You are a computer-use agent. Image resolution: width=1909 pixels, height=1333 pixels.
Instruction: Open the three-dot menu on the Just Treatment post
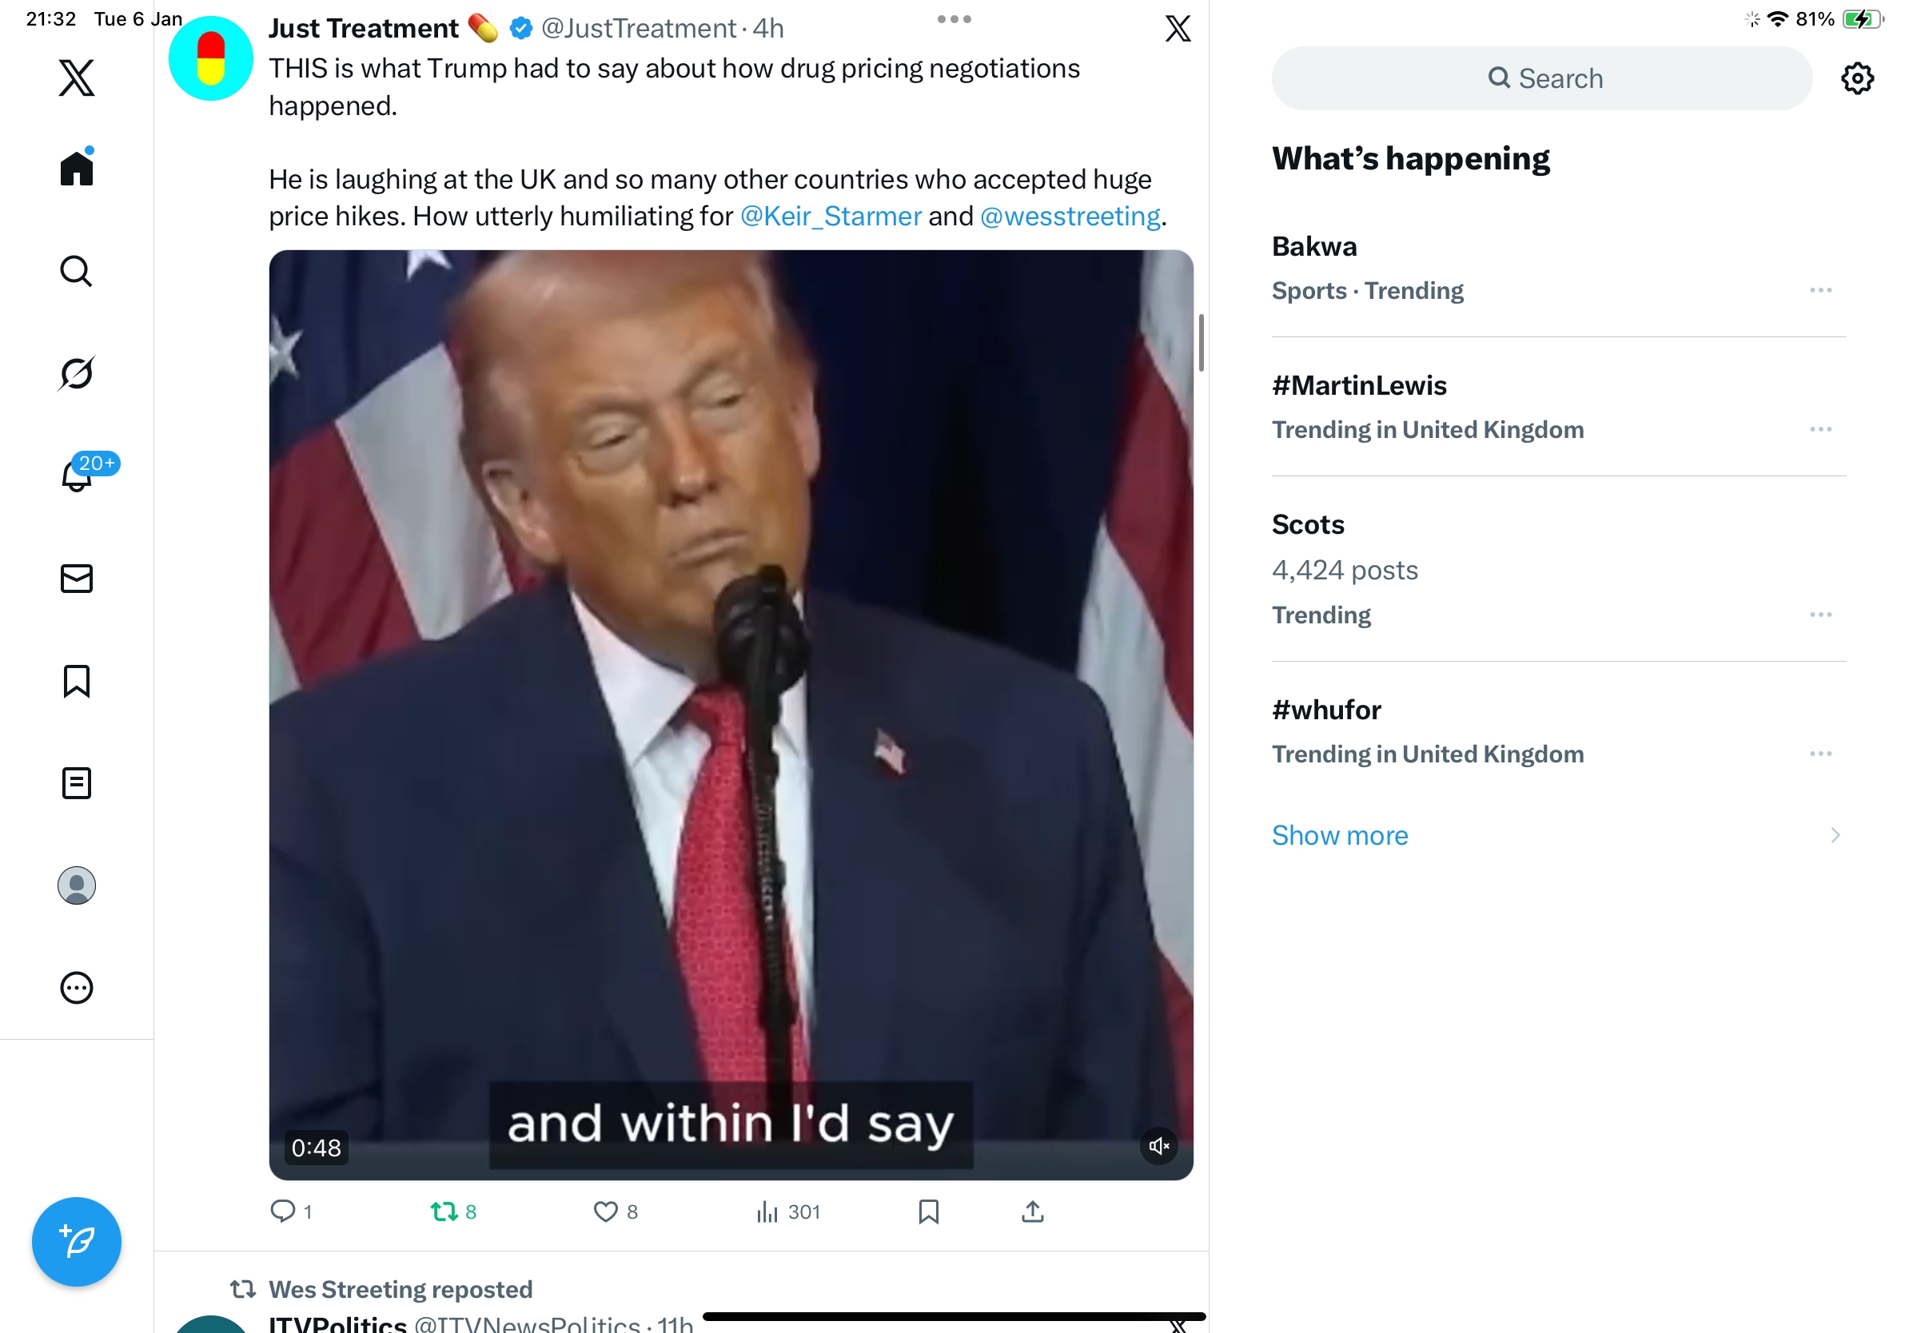tap(954, 19)
